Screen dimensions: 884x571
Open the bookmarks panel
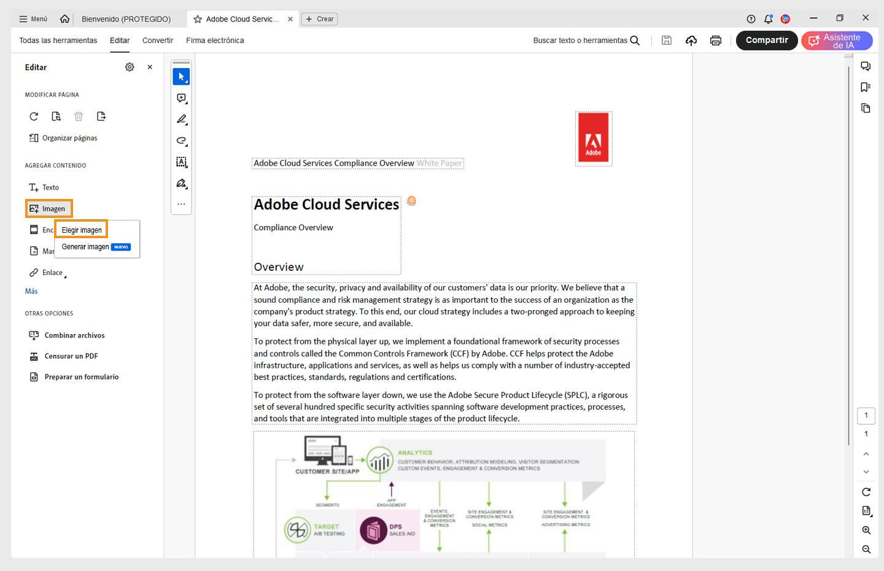pos(866,87)
